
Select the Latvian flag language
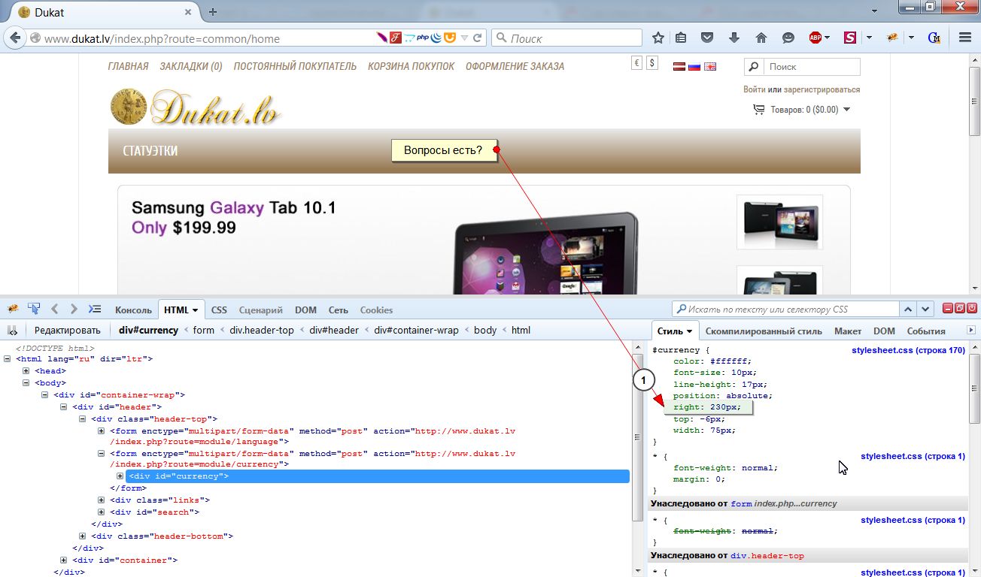click(679, 67)
